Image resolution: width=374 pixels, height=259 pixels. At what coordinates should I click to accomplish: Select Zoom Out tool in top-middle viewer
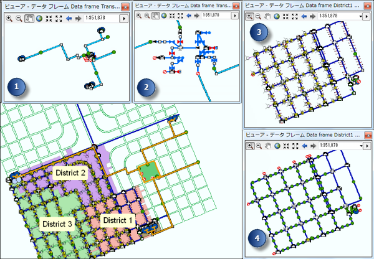click(147, 16)
